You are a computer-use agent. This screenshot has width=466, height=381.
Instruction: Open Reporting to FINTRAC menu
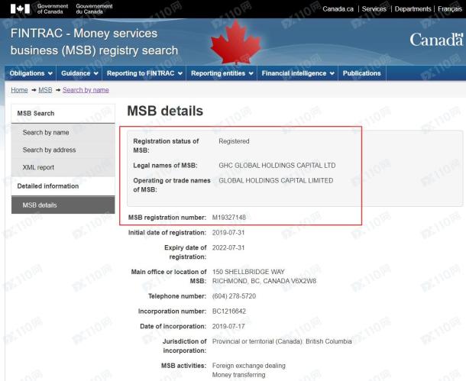pos(144,73)
